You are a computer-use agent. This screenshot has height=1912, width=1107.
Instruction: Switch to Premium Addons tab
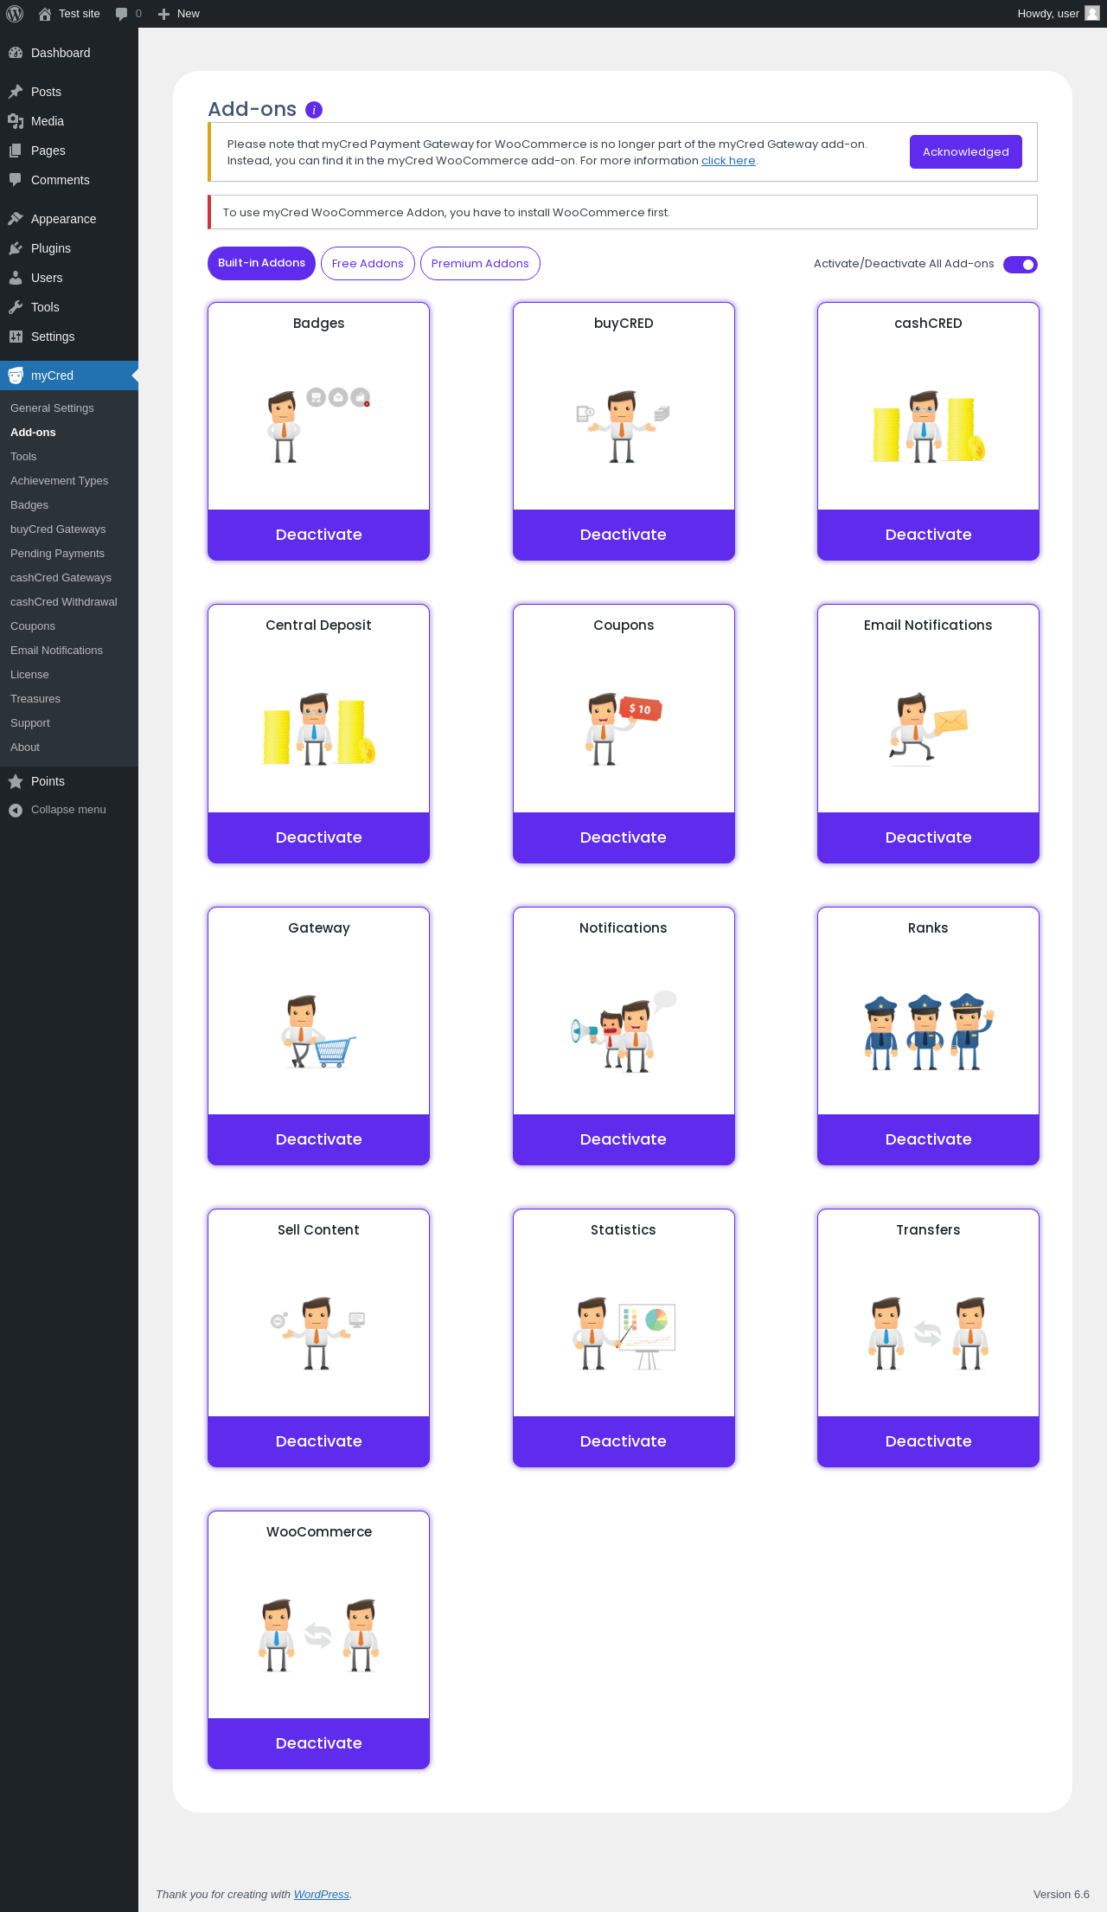pyautogui.click(x=480, y=264)
